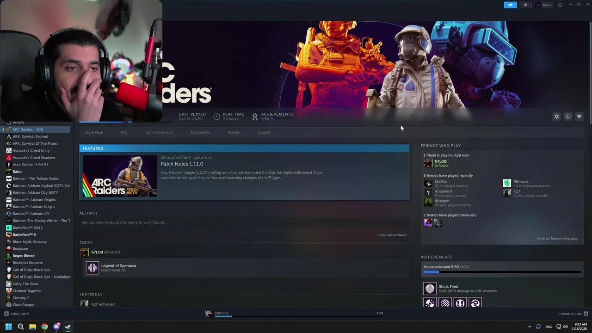Click the ENG language indicator

pyautogui.click(x=549, y=327)
